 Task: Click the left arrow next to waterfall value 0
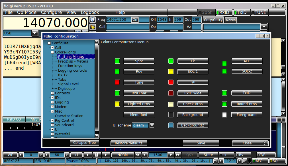21,155
